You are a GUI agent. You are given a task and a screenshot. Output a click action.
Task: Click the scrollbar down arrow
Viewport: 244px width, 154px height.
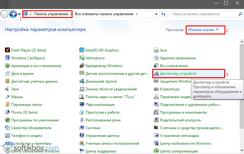point(242,150)
